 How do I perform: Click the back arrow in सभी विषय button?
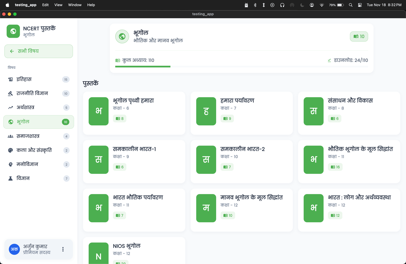click(12, 51)
